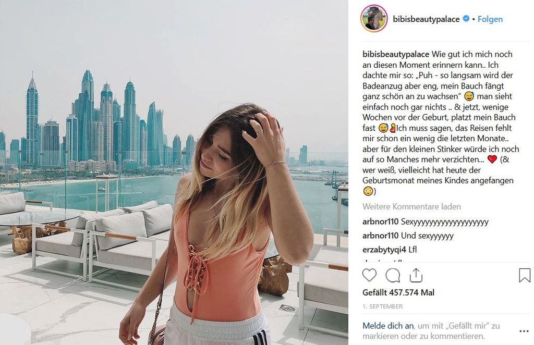Like the post with the heart icon

click(x=369, y=275)
